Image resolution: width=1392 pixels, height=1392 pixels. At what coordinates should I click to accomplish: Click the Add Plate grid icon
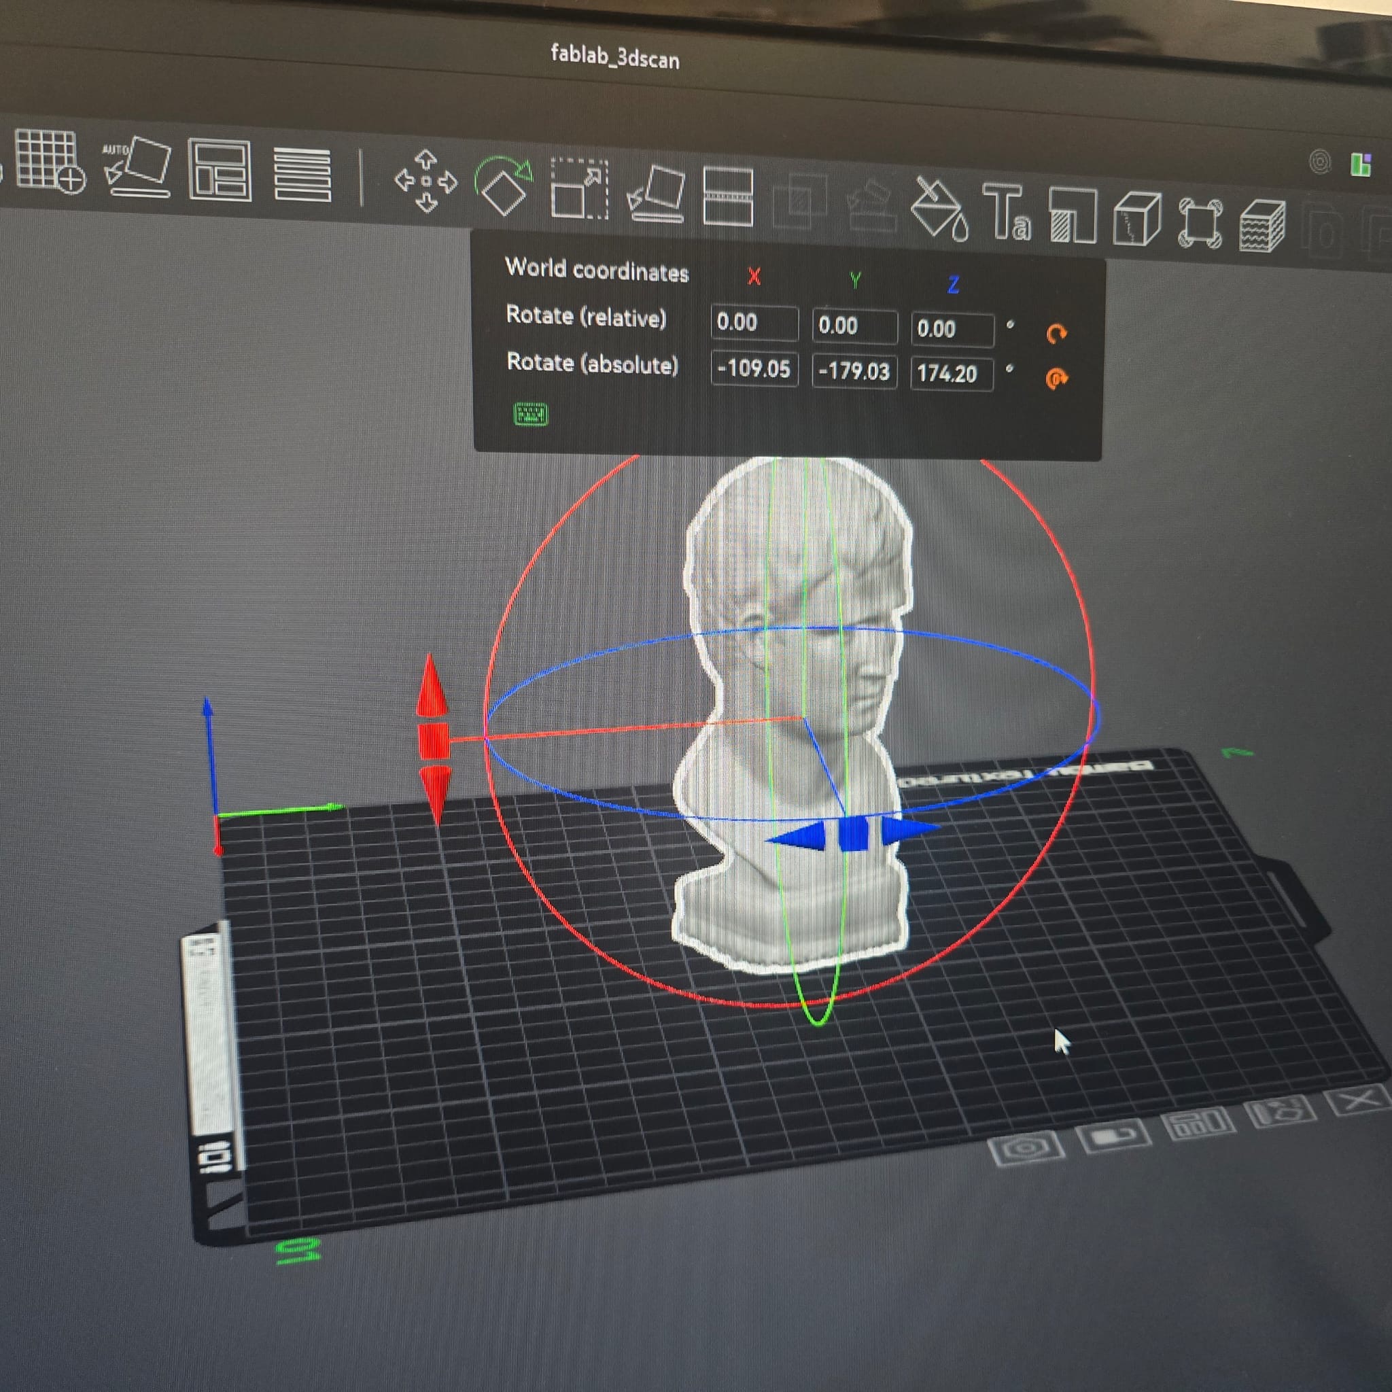point(49,160)
